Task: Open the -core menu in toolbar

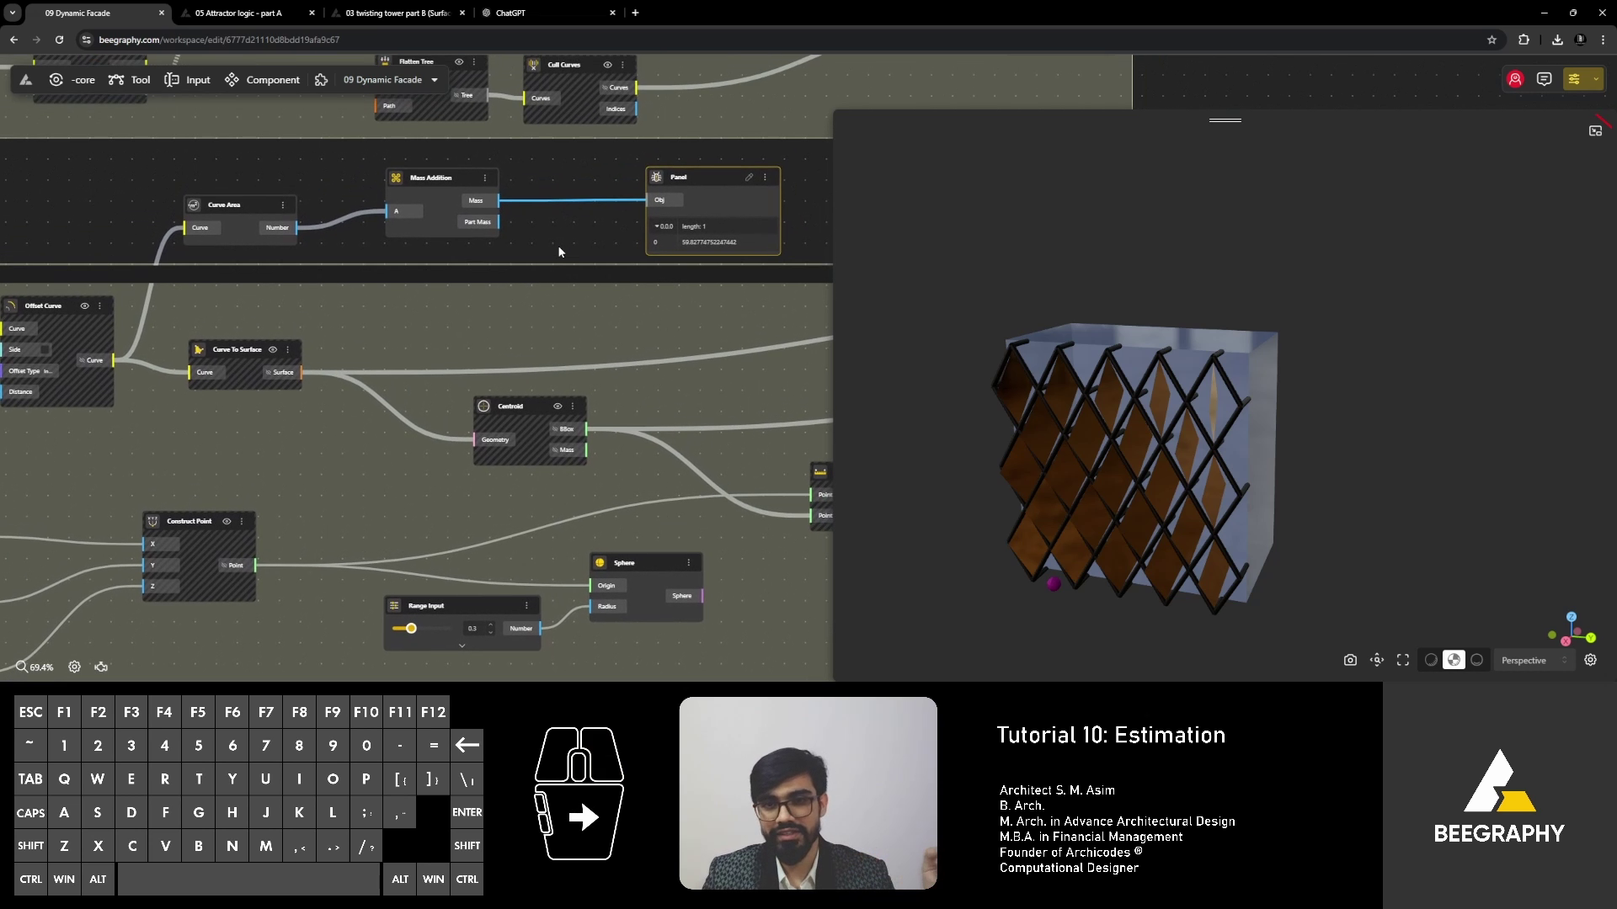Action: pyautogui.click(x=72, y=80)
